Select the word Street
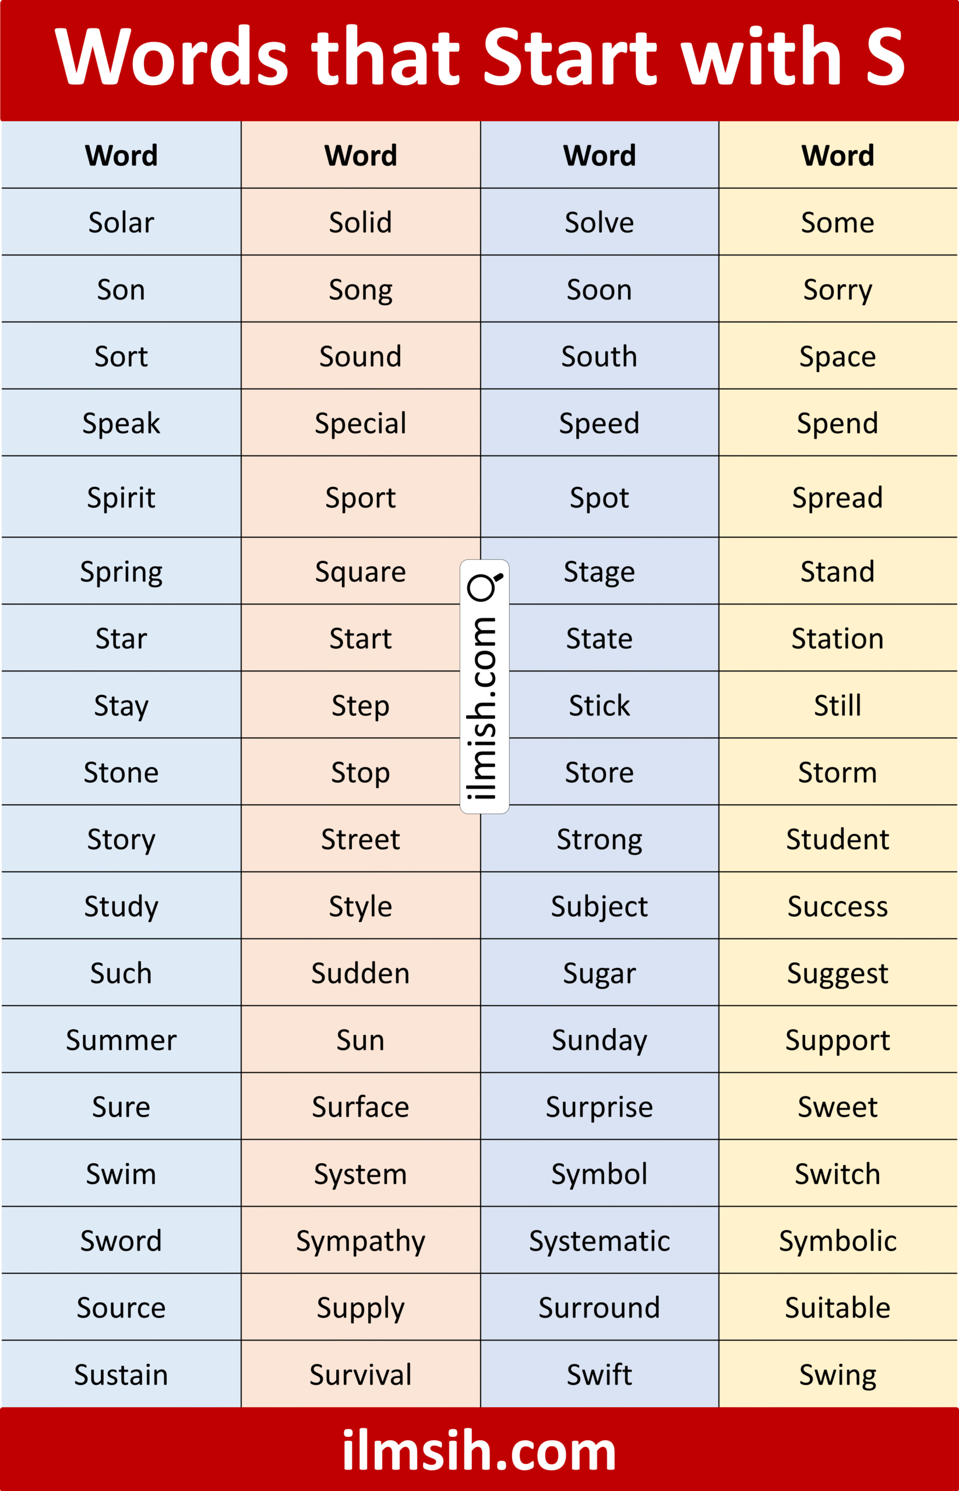This screenshot has width=959, height=1491. [x=361, y=840]
